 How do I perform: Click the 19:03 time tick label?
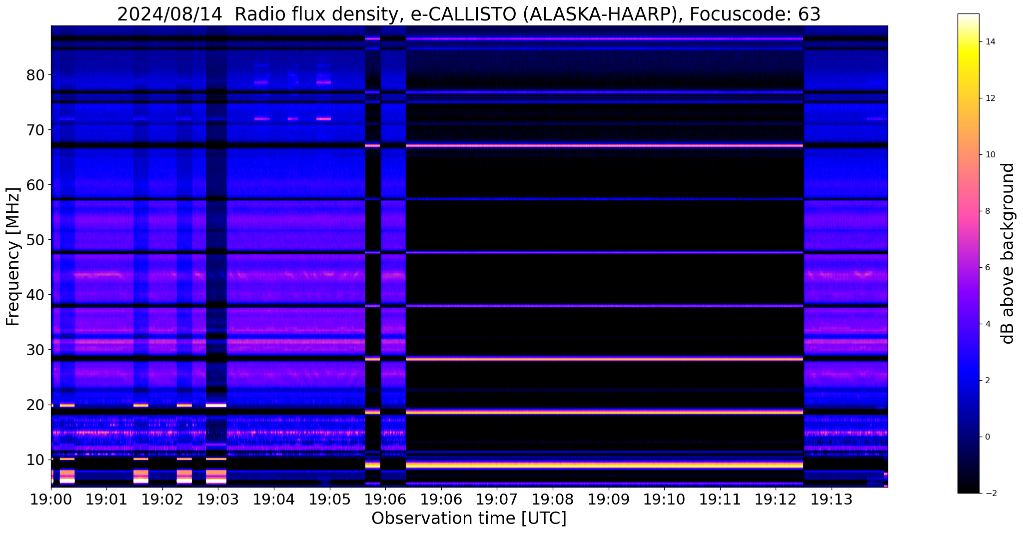(x=218, y=499)
